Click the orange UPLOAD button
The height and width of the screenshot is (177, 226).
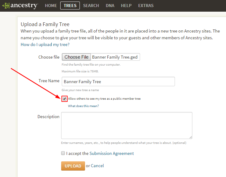[73, 166]
